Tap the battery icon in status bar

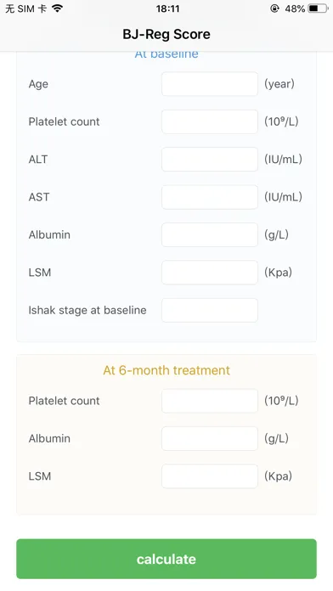pyautogui.click(x=318, y=8)
